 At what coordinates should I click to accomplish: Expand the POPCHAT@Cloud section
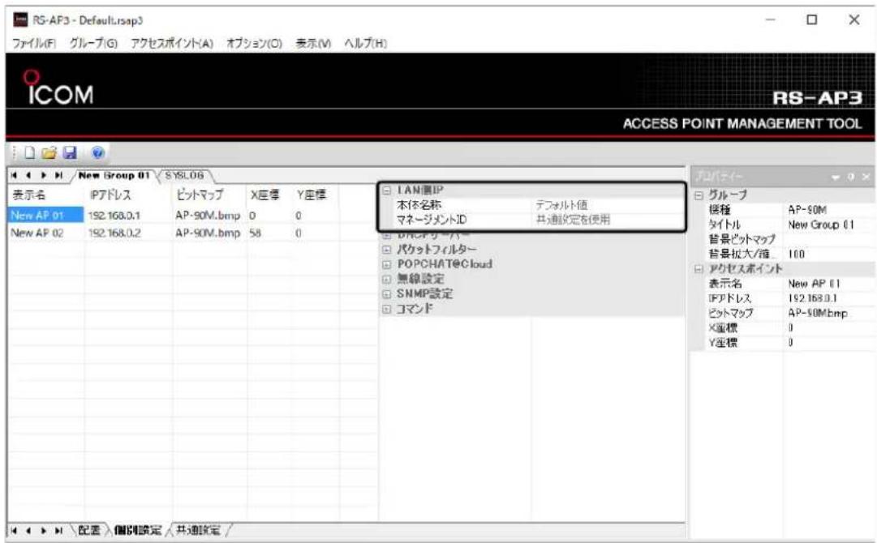(x=386, y=264)
